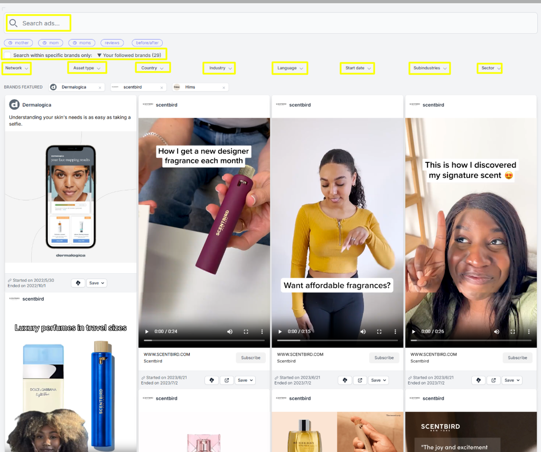Click Subscribe under the 0:15 video ad

[x=384, y=358]
